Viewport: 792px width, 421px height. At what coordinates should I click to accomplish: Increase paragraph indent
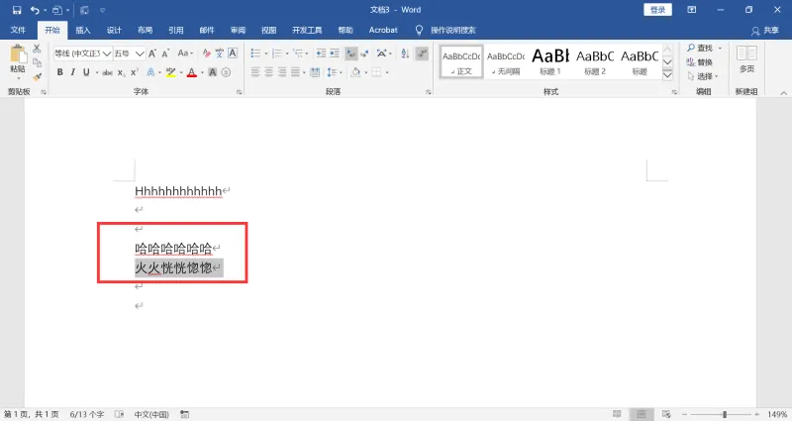(x=335, y=53)
